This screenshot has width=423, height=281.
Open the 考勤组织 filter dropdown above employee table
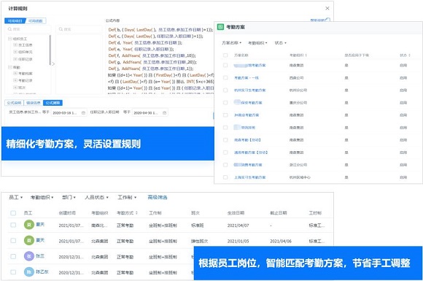42,197
